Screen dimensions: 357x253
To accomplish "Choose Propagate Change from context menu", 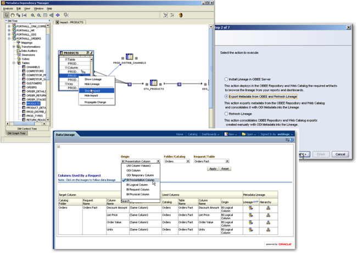I will (97, 102).
